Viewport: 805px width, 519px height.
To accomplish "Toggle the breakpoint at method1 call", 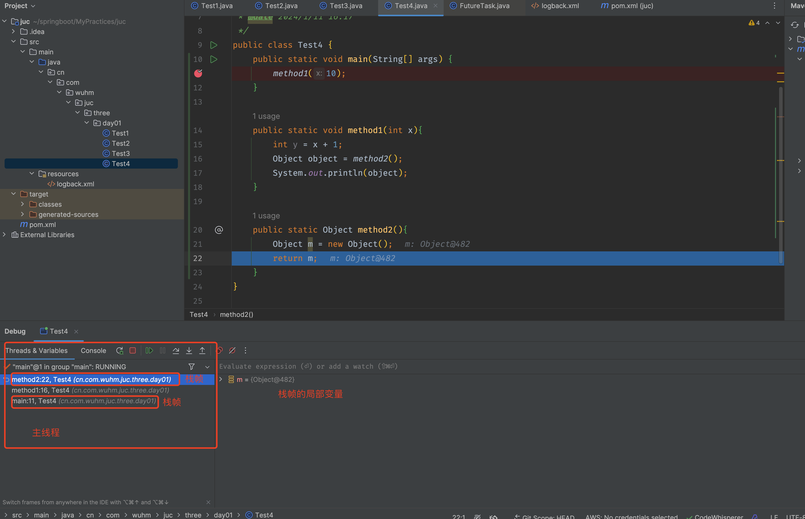I will [x=198, y=73].
